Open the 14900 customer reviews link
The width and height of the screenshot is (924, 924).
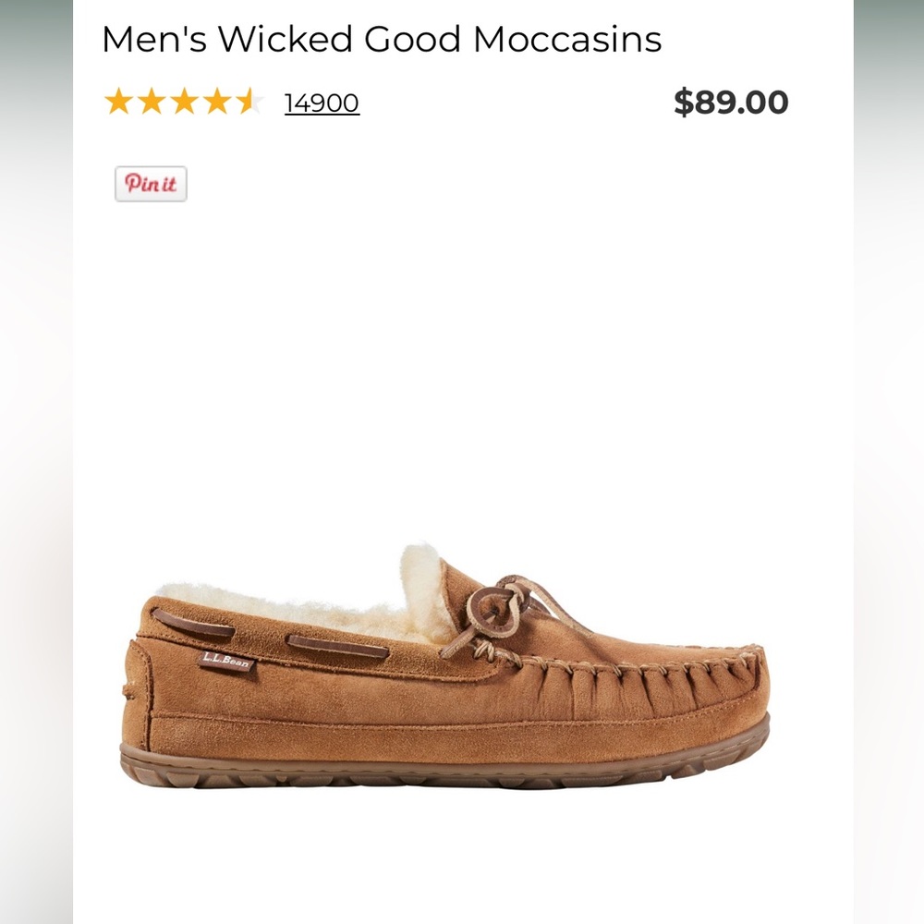321,103
